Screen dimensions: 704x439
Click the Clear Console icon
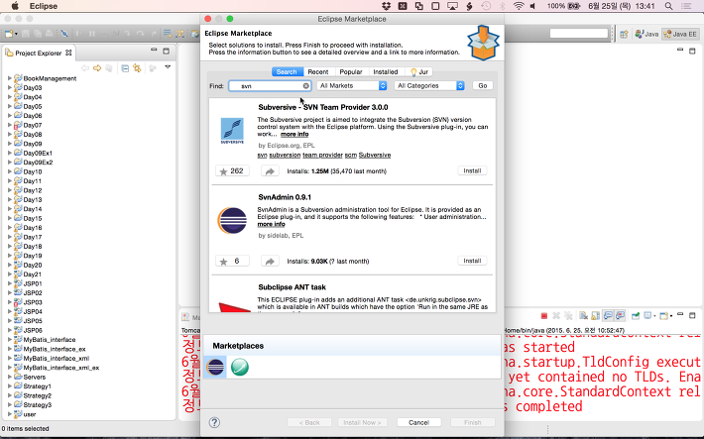click(x=583, y=316)
